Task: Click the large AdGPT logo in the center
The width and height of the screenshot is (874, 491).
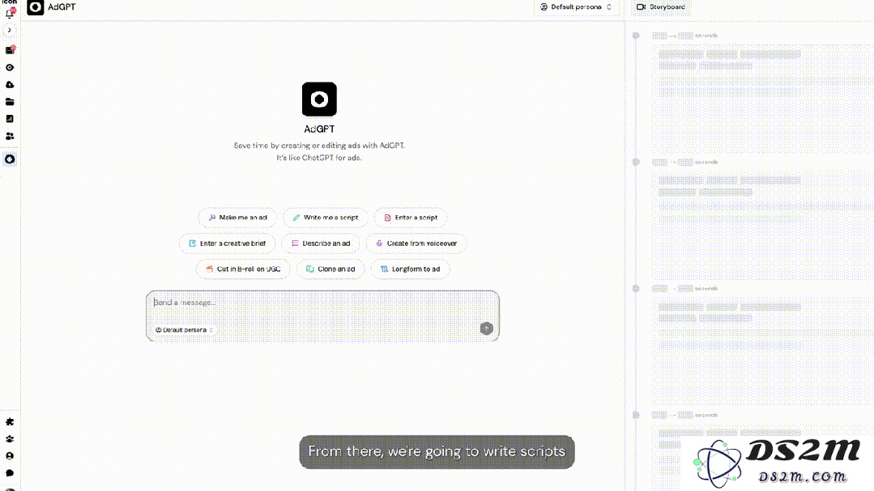Action: [x=319, y=99]
